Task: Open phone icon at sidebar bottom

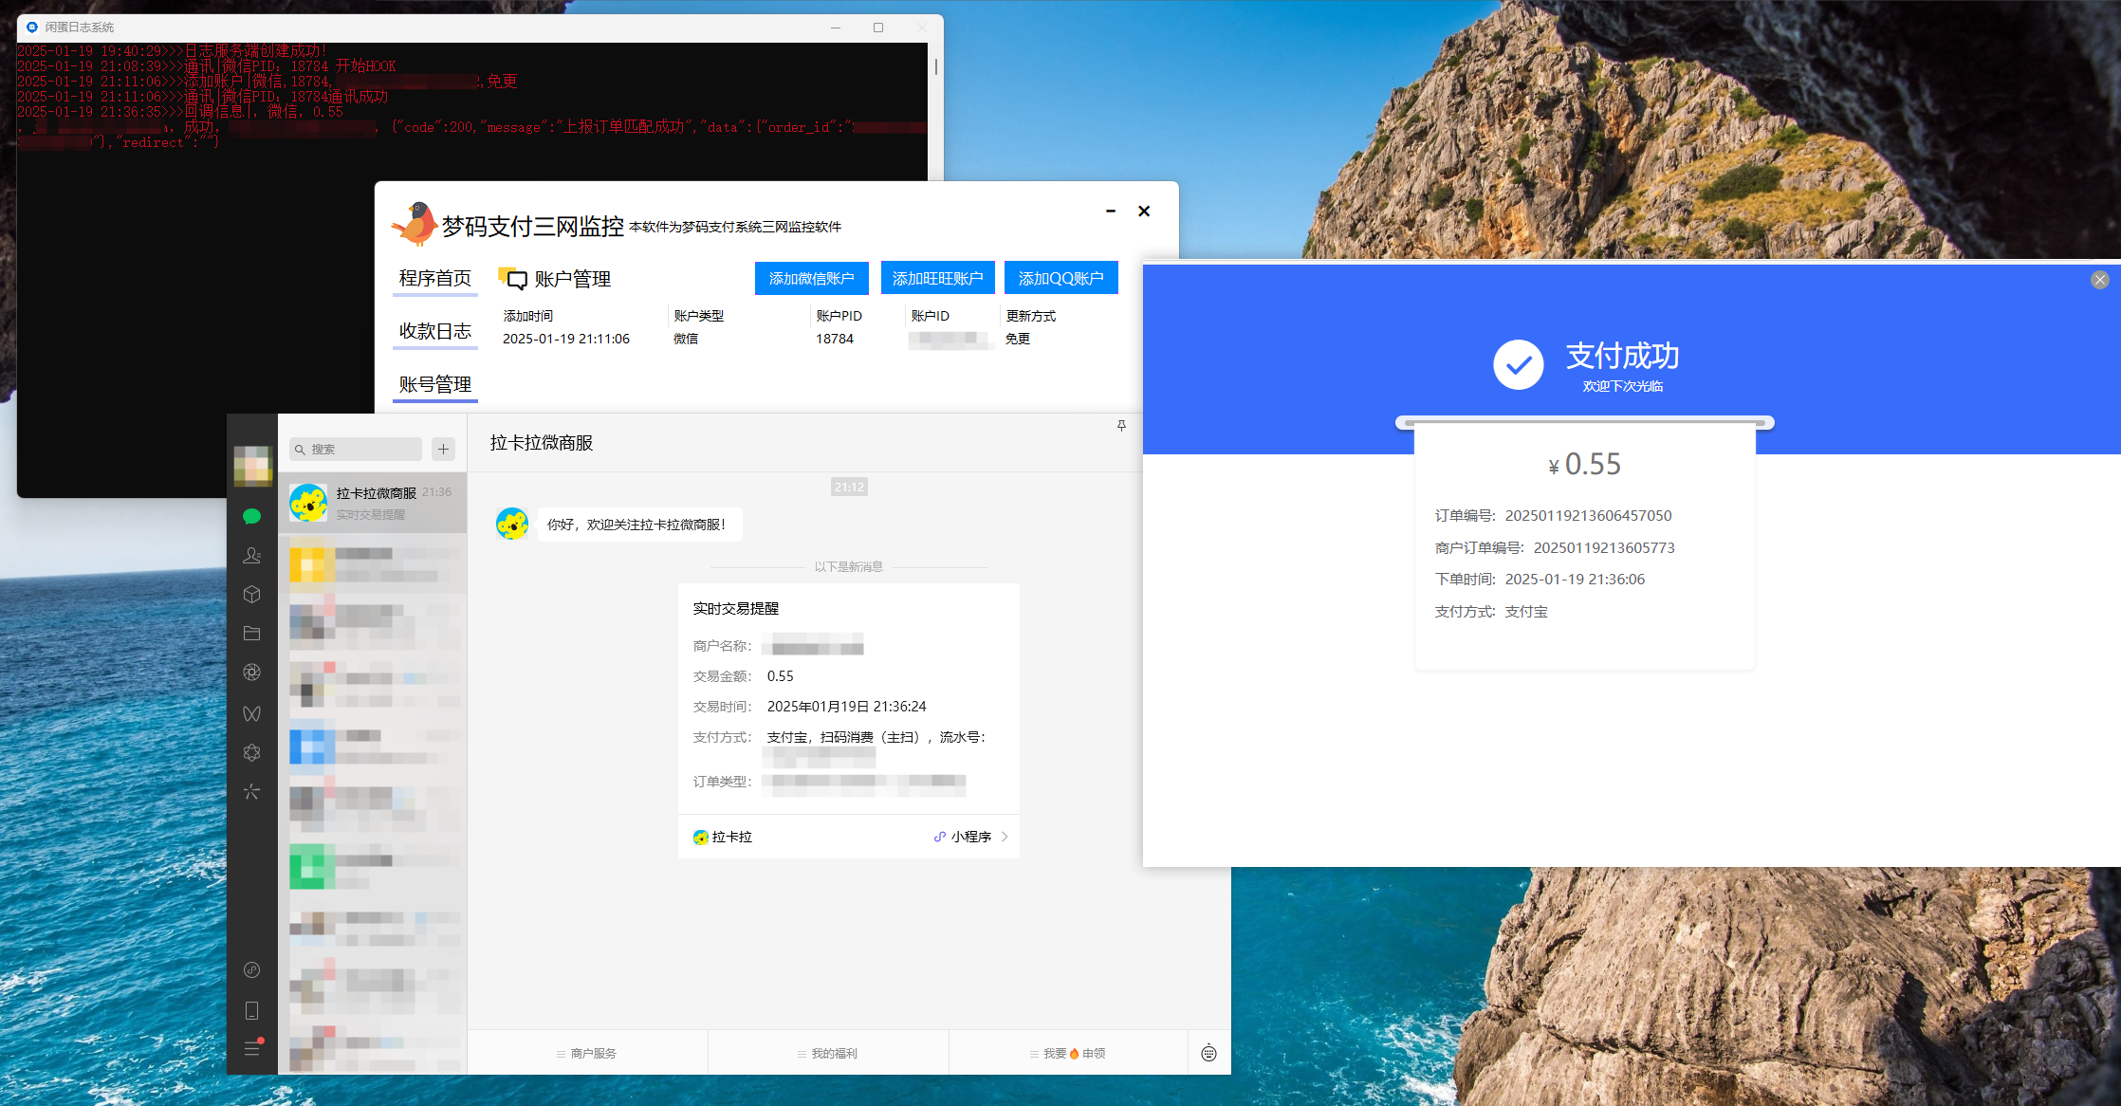Action: (251, 1010)
